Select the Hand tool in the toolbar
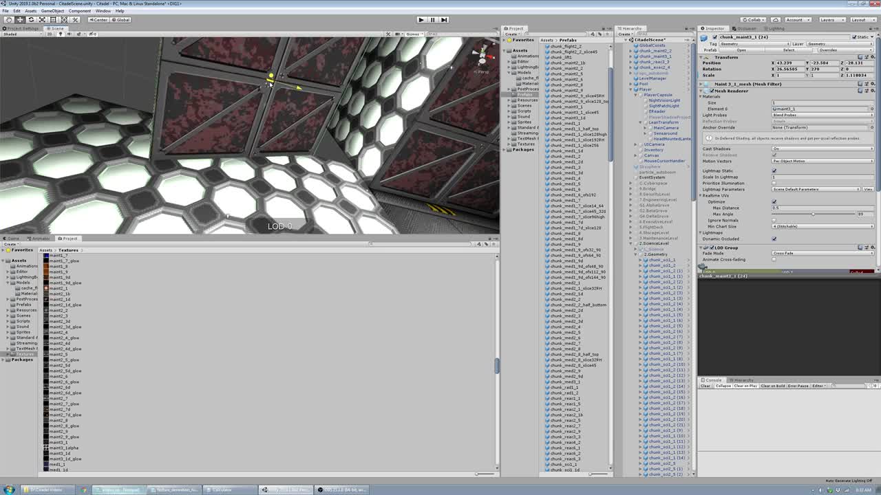 [x=8, y=20]
